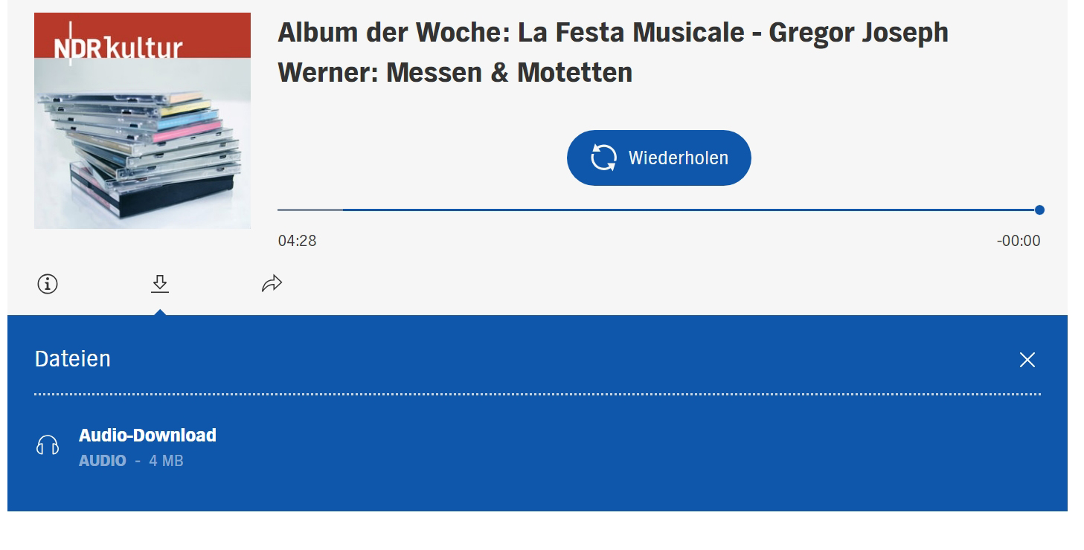Click the circular repeat arrows icon

click(604, 158)
